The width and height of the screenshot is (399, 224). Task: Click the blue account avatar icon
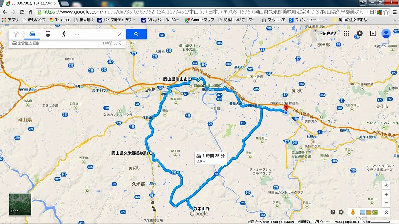pos(386,33)
